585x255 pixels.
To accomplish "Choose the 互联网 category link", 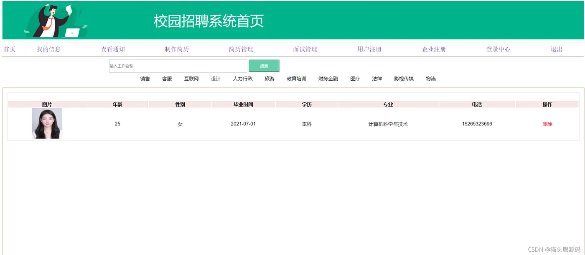I will click(191, 79).
